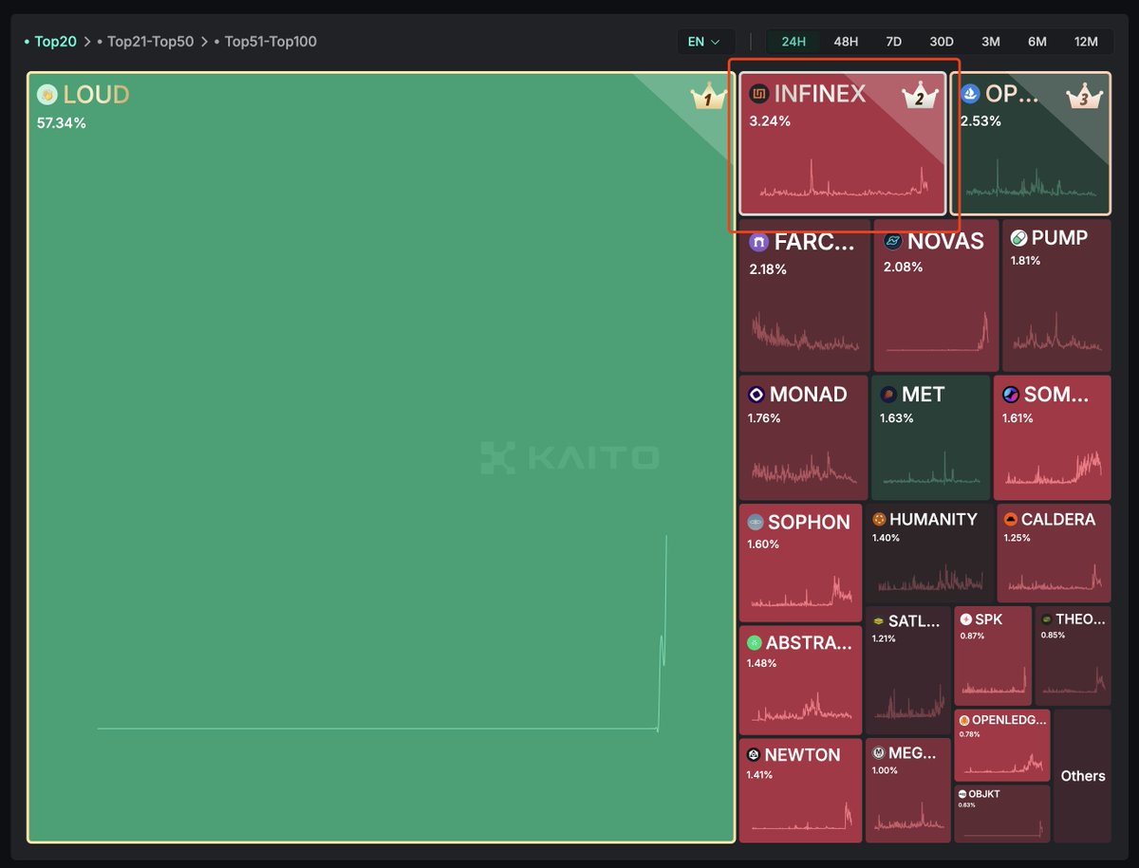Switch to the 48H time range
Screen dimensions: 1139x868
coord(846,42)
